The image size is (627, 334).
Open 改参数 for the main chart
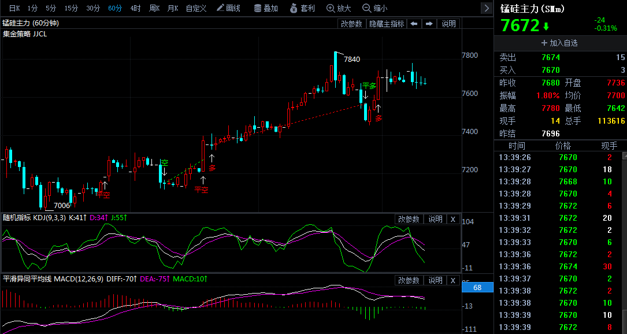click(x=351, y=24)
